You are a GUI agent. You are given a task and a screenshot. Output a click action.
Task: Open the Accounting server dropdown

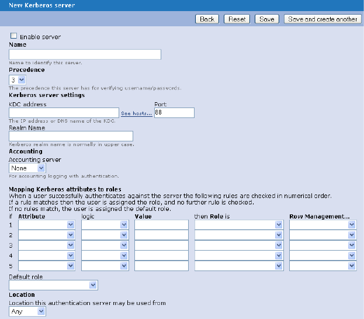(x=27, y=168)
